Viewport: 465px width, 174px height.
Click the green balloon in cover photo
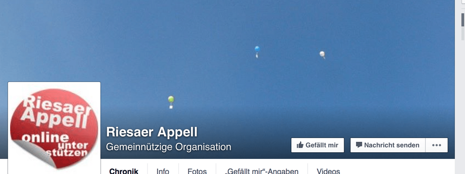171,102
